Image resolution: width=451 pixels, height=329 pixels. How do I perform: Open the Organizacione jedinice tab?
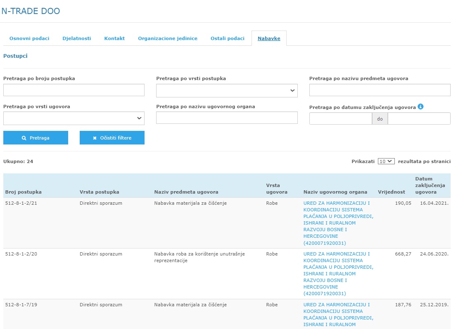point(168,38)
